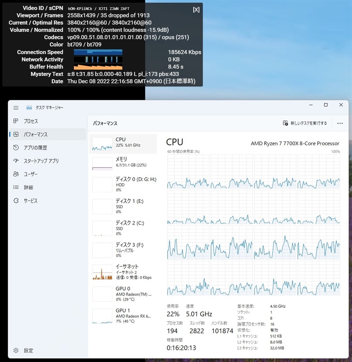
Task: Click the 詳細 list icon
Action: coord(16,187)
